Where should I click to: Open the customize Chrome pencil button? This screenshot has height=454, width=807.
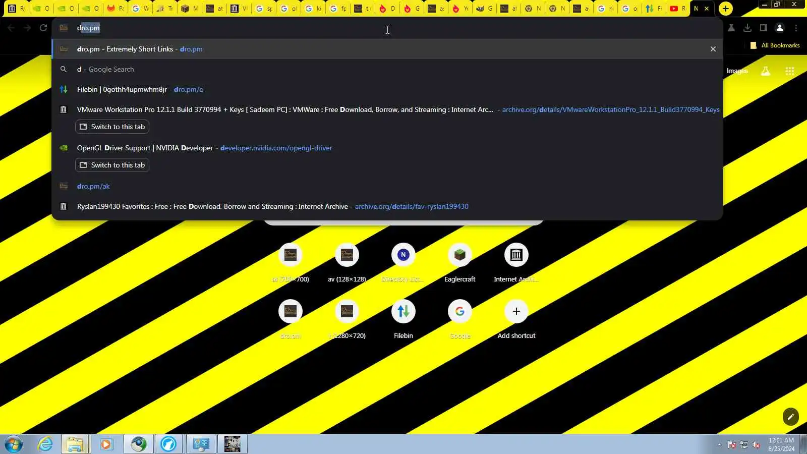coord(791,417)
